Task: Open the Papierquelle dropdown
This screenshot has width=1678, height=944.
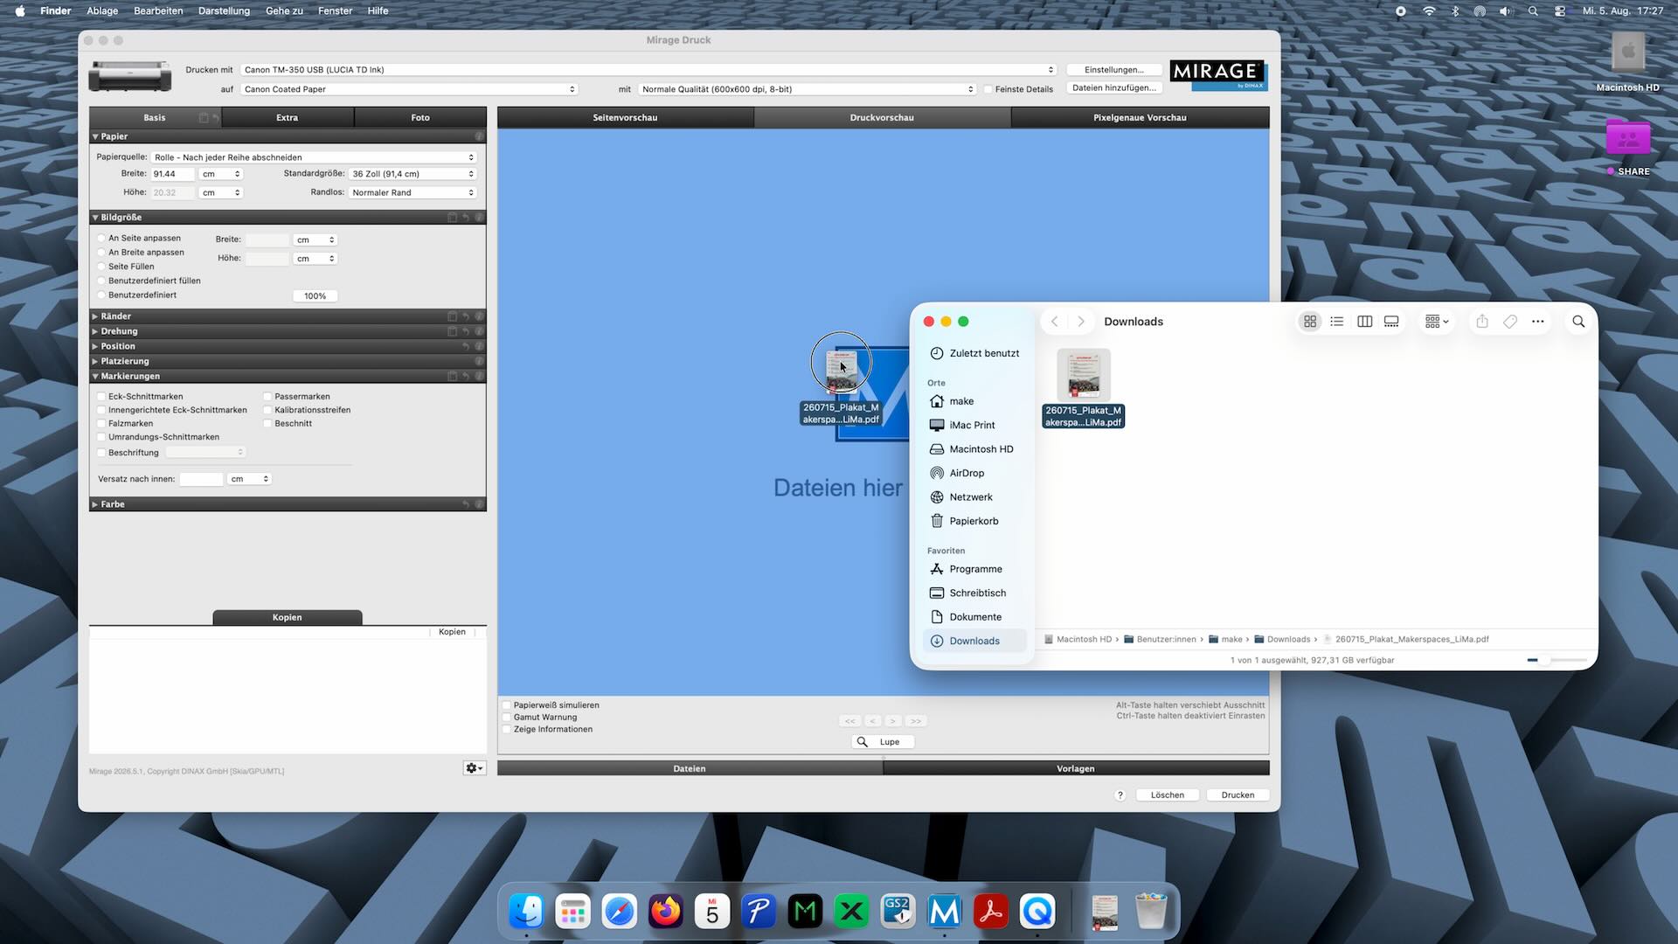Action: pos(314,157)
